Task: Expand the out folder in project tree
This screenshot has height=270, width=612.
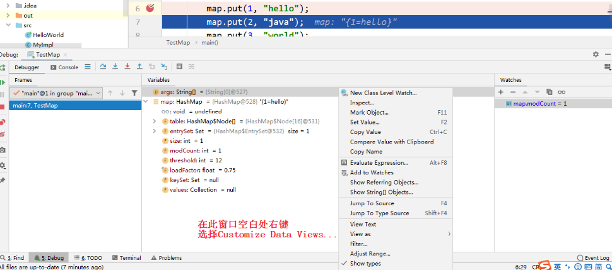Action: point(8,16)
